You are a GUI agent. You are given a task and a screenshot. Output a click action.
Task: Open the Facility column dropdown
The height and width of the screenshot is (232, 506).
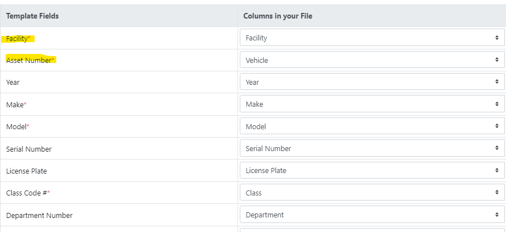(x=371, y=38)
